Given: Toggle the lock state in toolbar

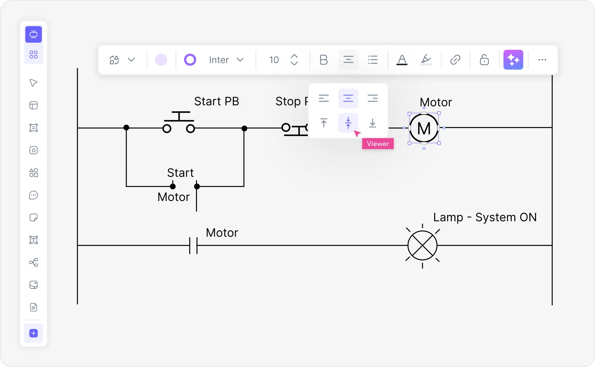Looking at the screenshot, I should coord(484,60).
